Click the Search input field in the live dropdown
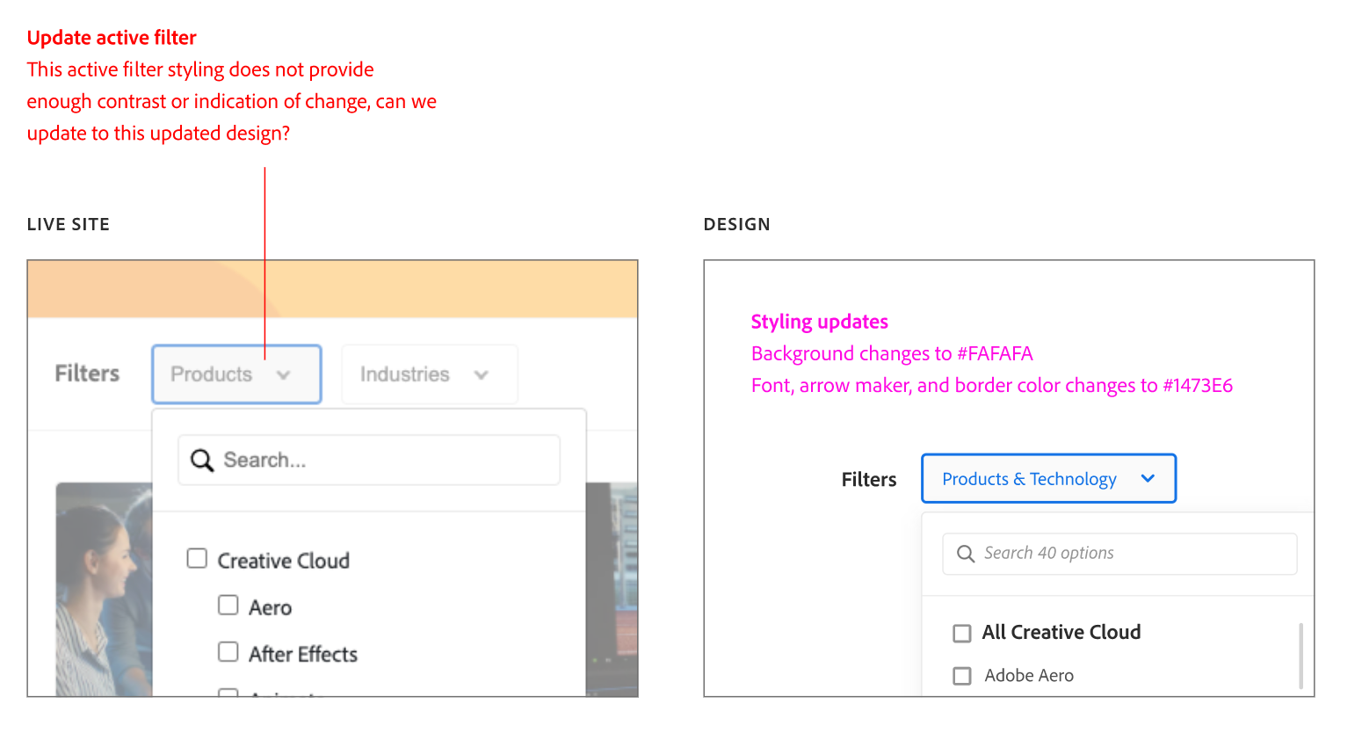Viewport: 1362px width, 740px height. [369, 459]
